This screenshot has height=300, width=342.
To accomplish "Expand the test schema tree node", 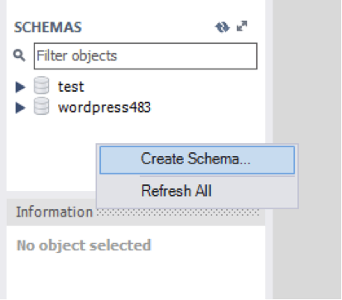I will coord(21,87).
